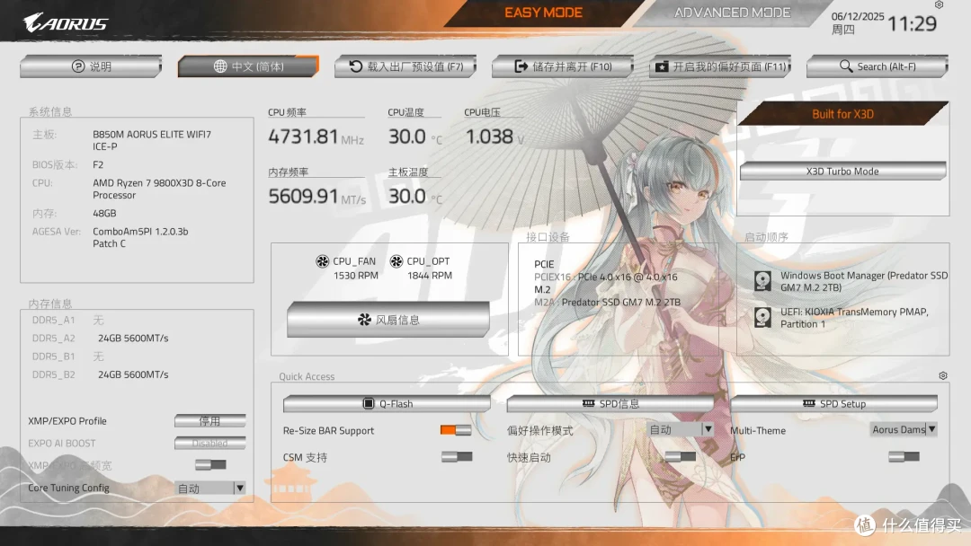
Task: Toggle 快速启动 fast boot switch
Action: tap(680, 457)
